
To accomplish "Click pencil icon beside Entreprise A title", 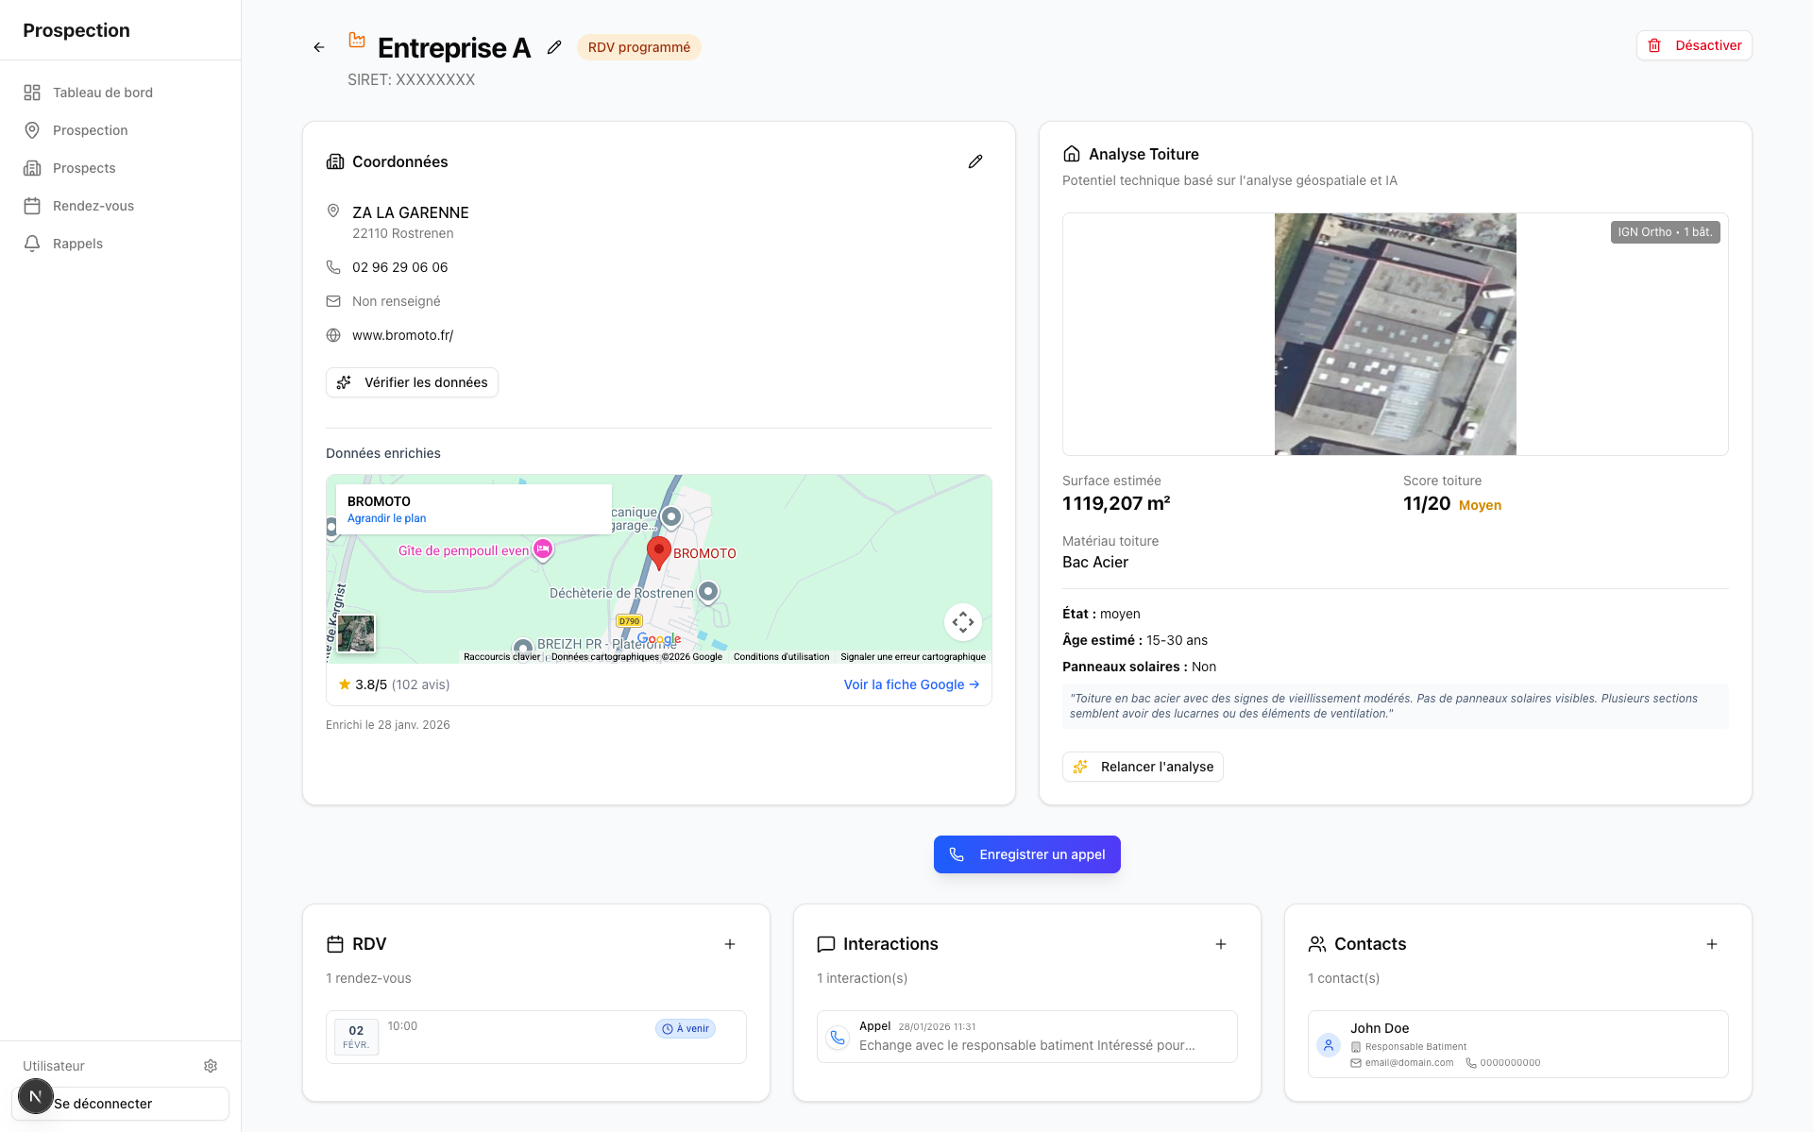I will coord(554,47).
